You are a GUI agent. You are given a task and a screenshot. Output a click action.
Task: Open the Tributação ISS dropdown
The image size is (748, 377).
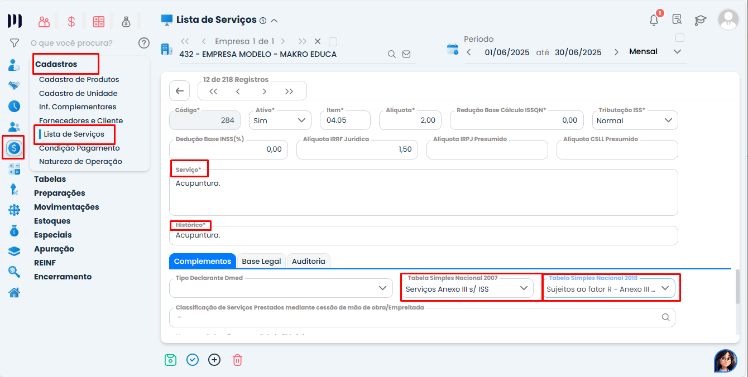pyautogui.click(x=635, y=120)
